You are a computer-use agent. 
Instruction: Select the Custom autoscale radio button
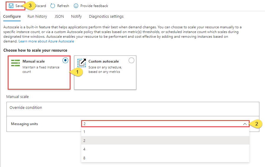tap(131, 60)
